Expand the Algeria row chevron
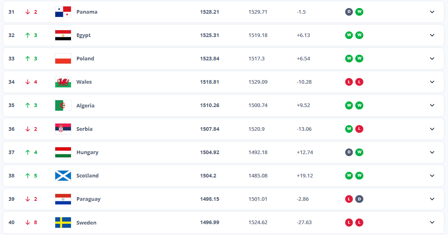448x235 pixels. [432, 105]
